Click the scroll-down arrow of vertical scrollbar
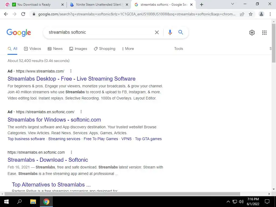 point(274,189)
